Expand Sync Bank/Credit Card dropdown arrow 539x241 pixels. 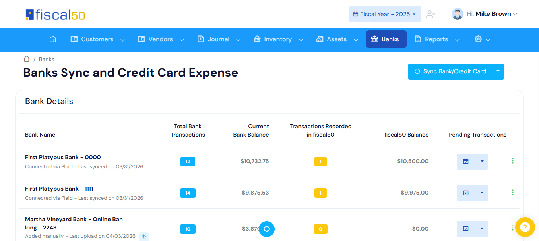pyautogui.click(x=498, y=71)
